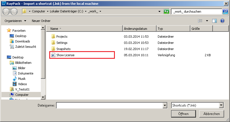230x122 pixels.
Task: Open the help question mark icon
Action: point(222,21)
